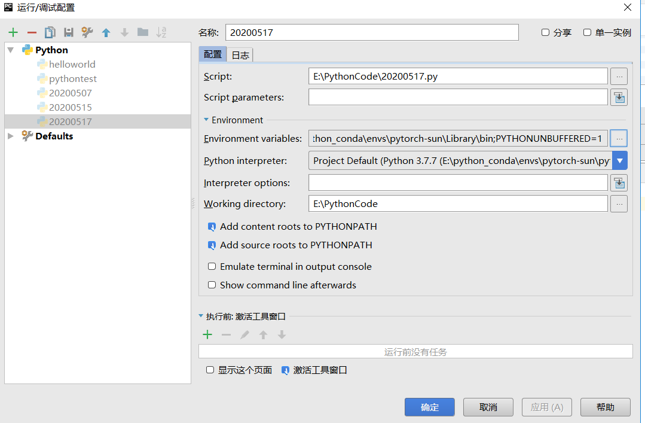645x423 pixels.
Task: Expand the Defaults tree node
Action: point(10,136)
